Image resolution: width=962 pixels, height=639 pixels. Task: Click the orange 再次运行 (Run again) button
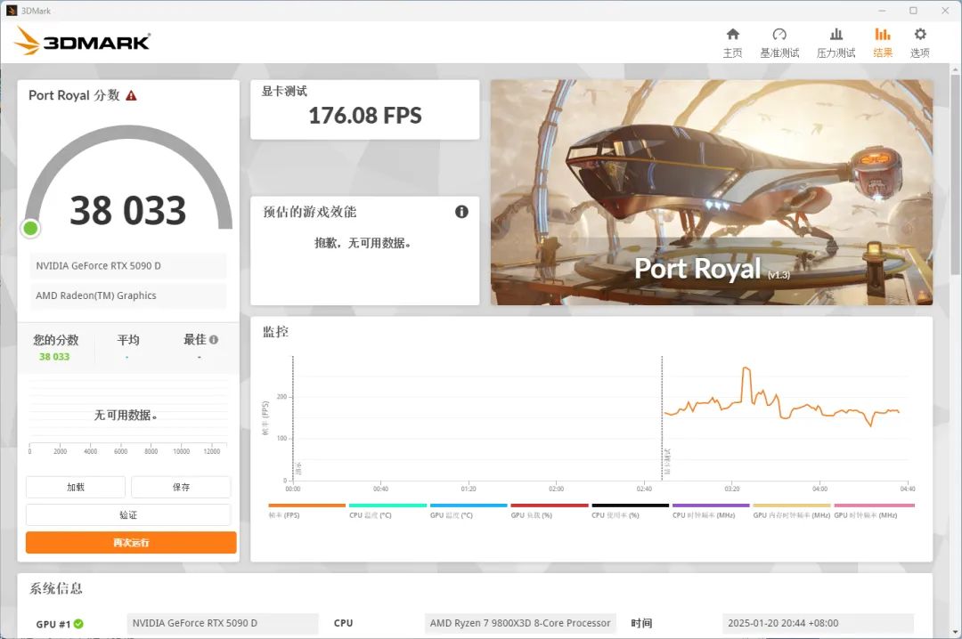coord(131,542)
